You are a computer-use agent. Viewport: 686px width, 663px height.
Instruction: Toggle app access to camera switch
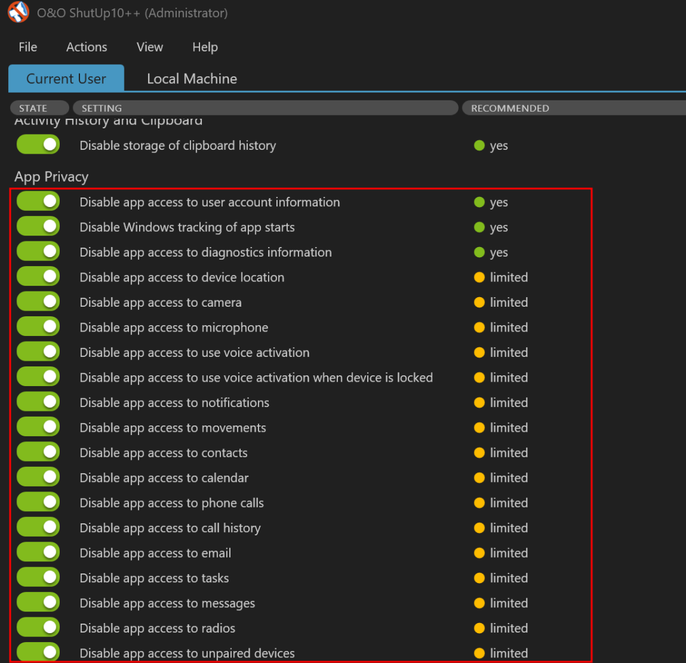tap(38, 302)
